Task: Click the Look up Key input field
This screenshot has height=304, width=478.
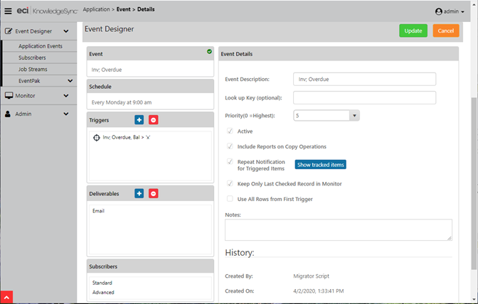Action: point(365,98)
